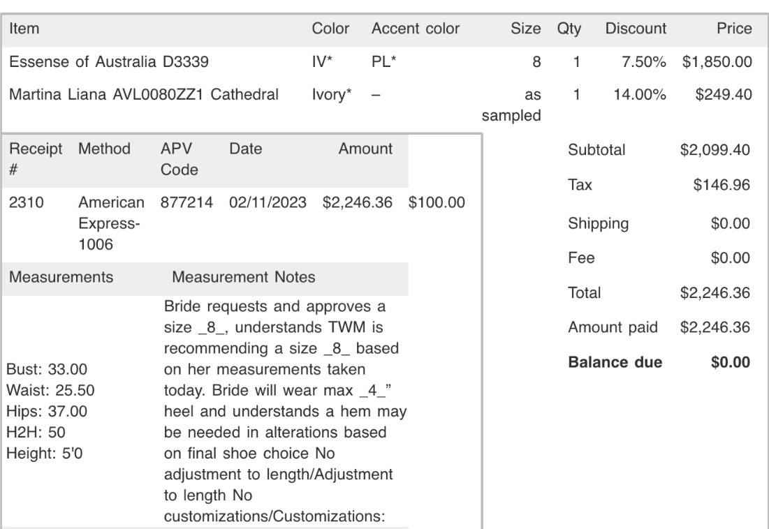Viewport: 769px width, 529px height.
Task: Click the Amount column header
Action: 365,149
